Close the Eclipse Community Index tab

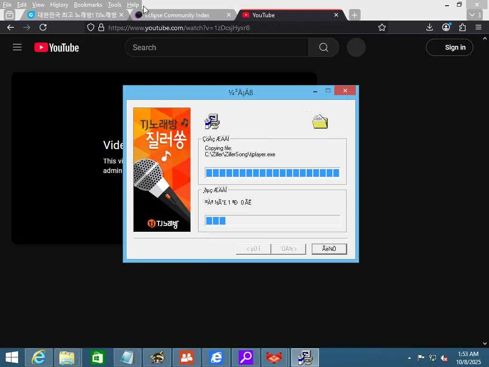(x=229, y=15)
